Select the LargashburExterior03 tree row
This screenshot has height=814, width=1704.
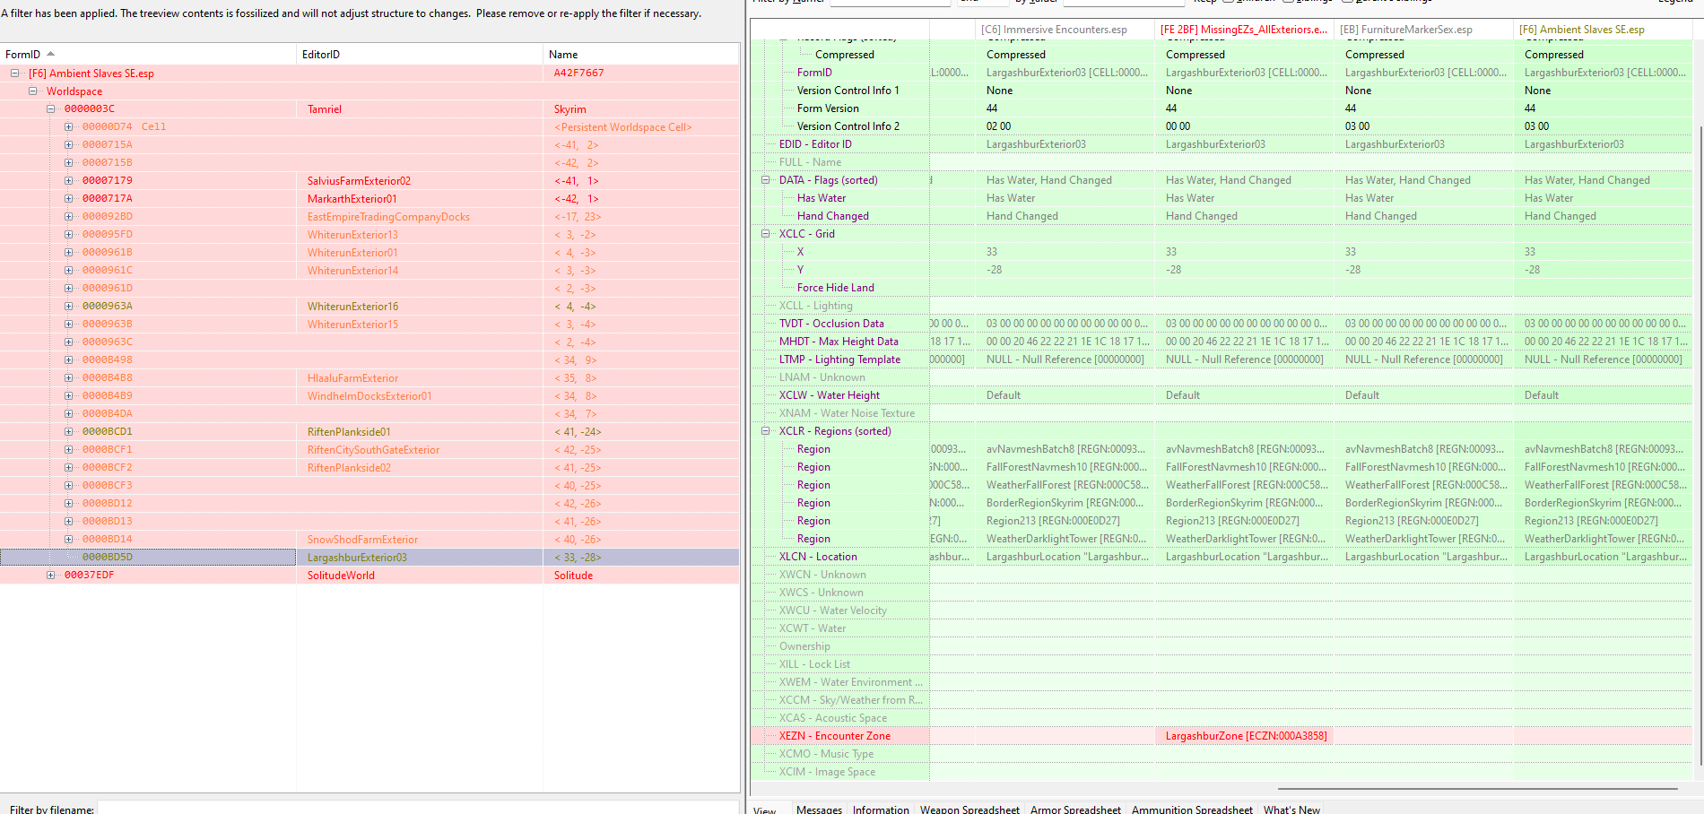pyautogui.click(x=369, y=558)
